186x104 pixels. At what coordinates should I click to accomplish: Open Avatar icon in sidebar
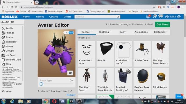click(x=3, y=37)
